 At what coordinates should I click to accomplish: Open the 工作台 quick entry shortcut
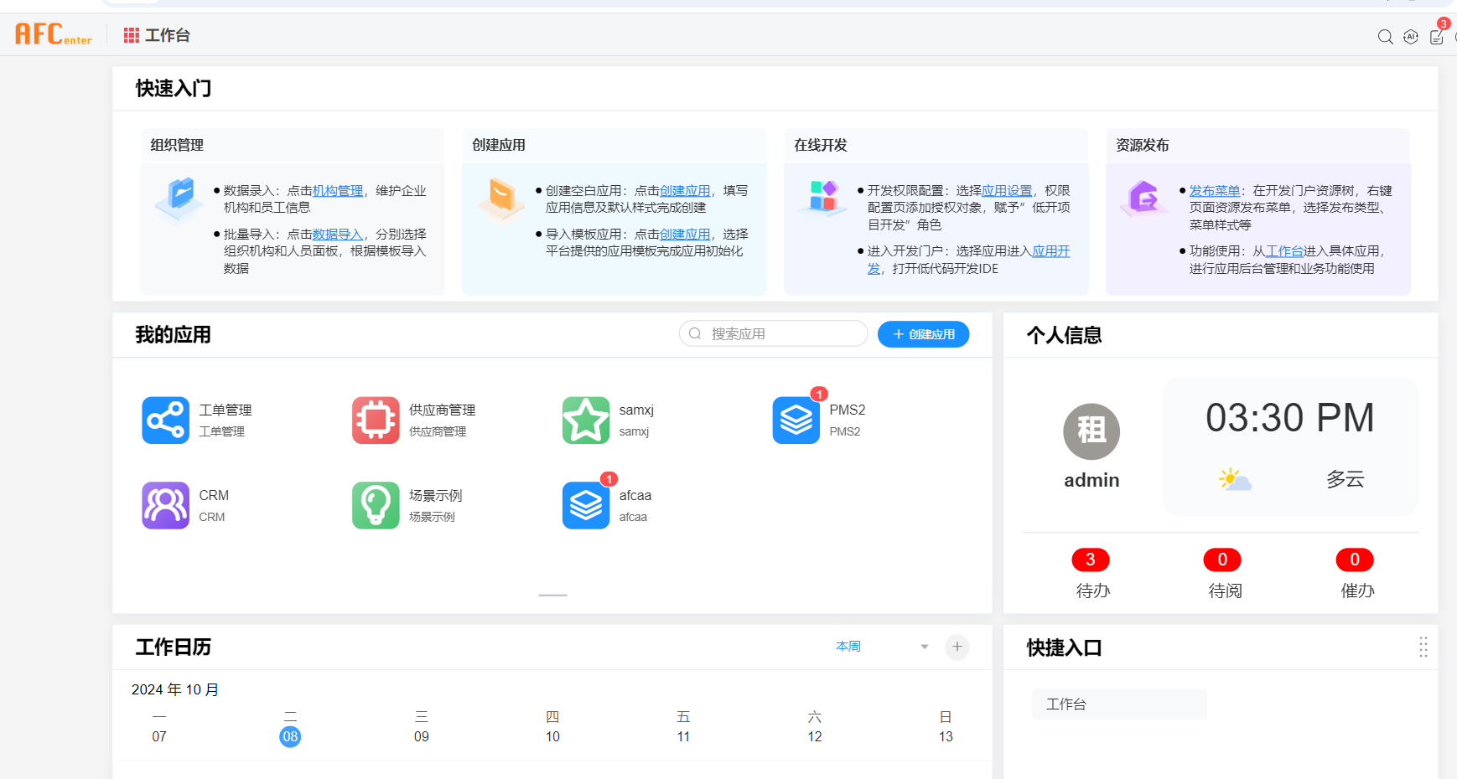tap(1118, 704)
